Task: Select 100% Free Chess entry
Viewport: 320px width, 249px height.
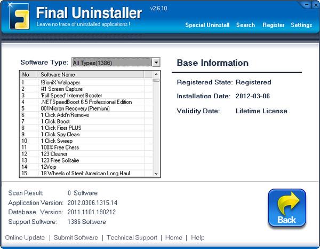Action: pos(60,147)
